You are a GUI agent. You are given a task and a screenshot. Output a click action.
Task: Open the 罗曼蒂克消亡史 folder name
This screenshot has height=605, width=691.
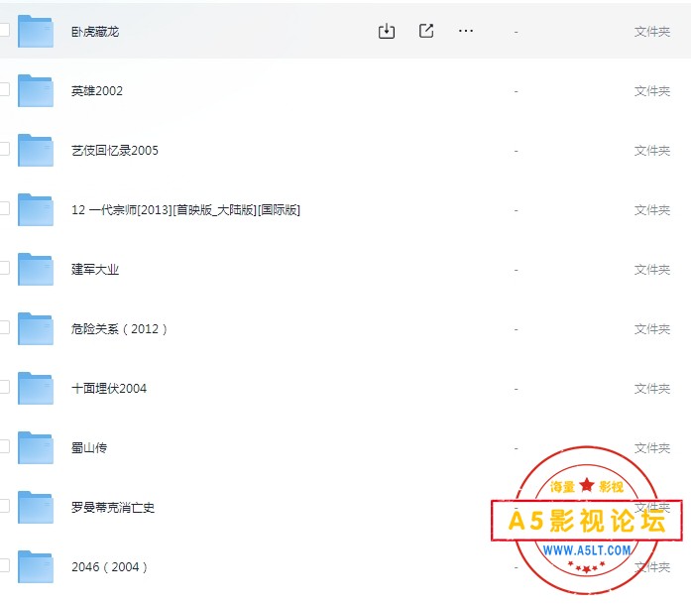[x=113, y=508]
